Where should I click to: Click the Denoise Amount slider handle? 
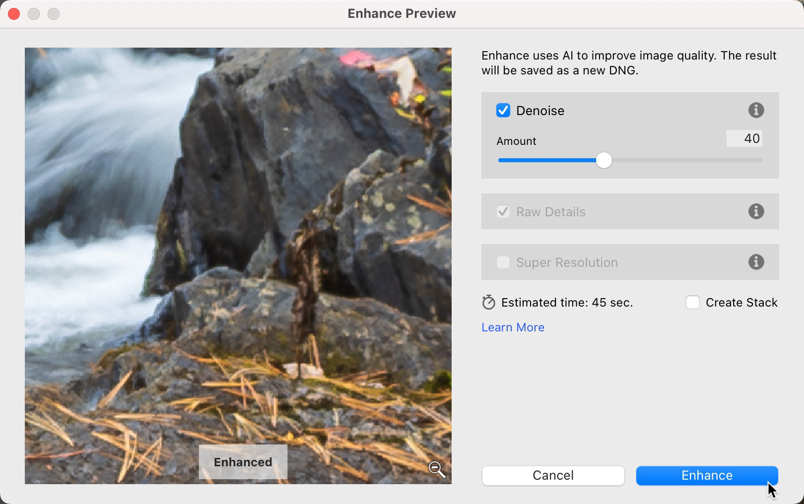(x=603, y=160)
